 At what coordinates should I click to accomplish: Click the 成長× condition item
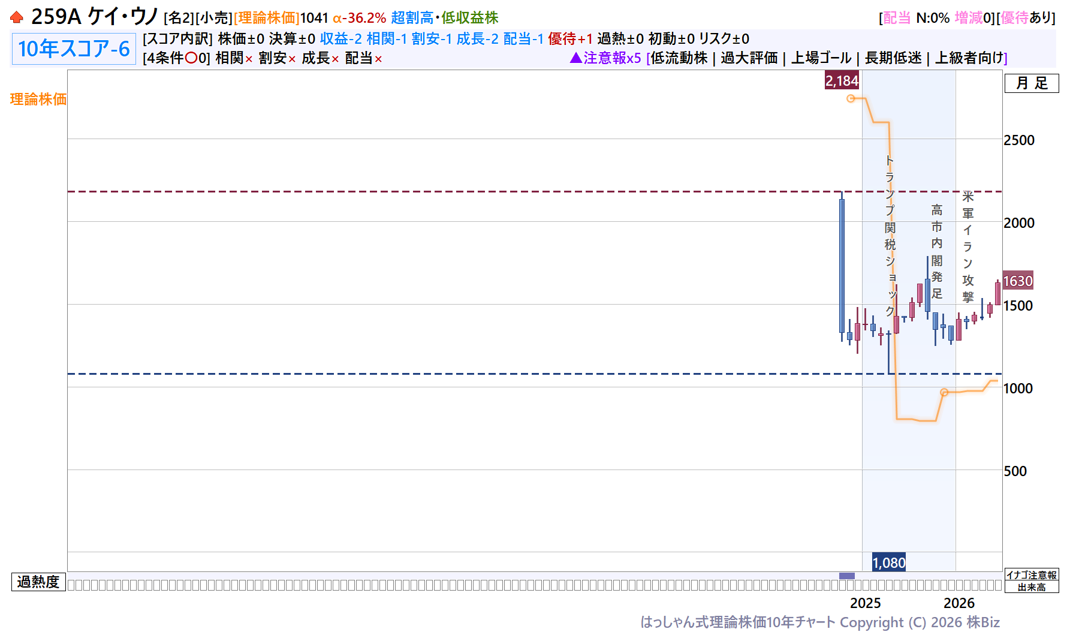321,58
